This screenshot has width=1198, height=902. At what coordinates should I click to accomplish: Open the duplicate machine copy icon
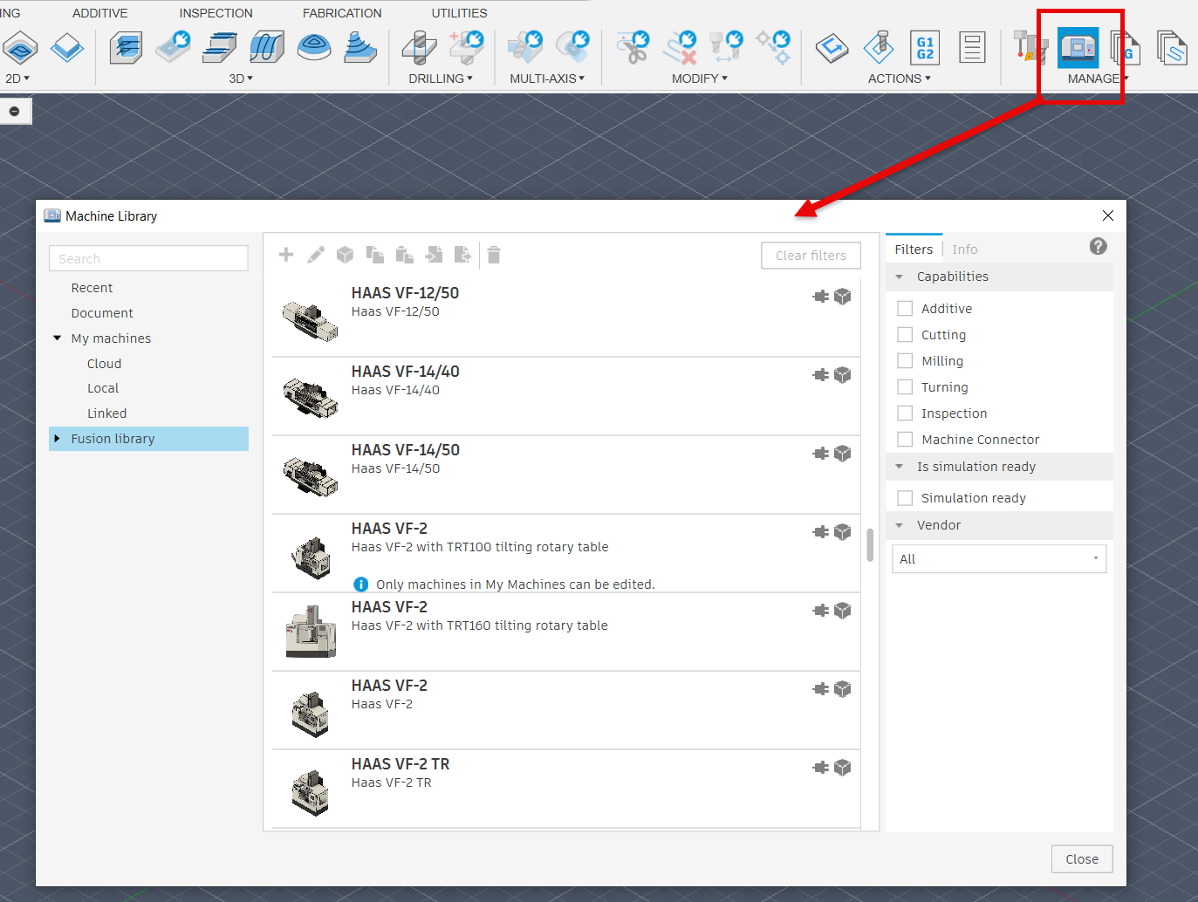[374, 254]
